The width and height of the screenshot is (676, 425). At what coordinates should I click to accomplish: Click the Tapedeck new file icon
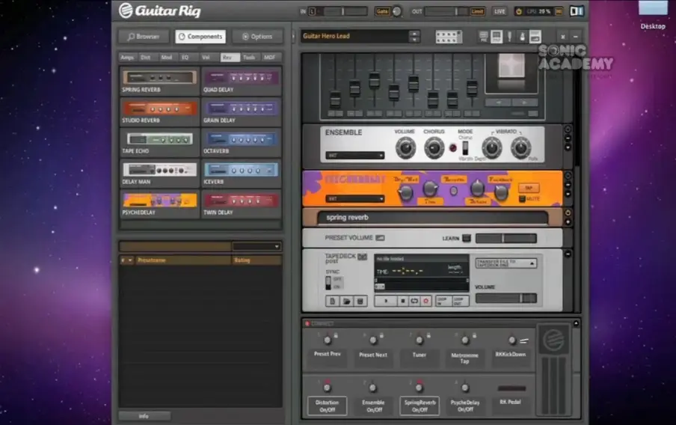[x=333, y=302]
